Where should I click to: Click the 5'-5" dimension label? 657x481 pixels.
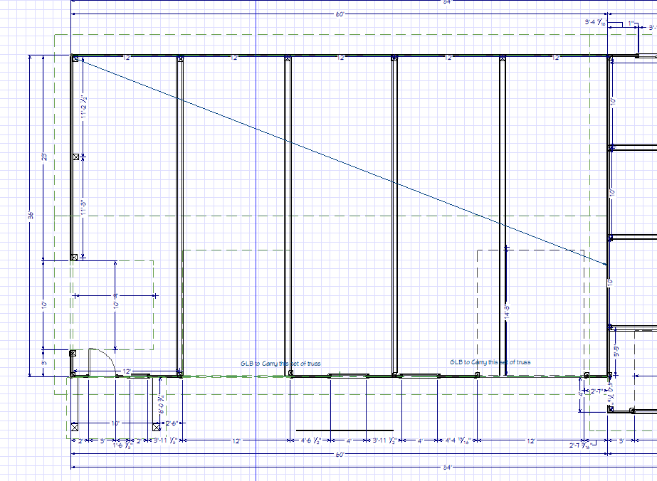tap(616, 351)
